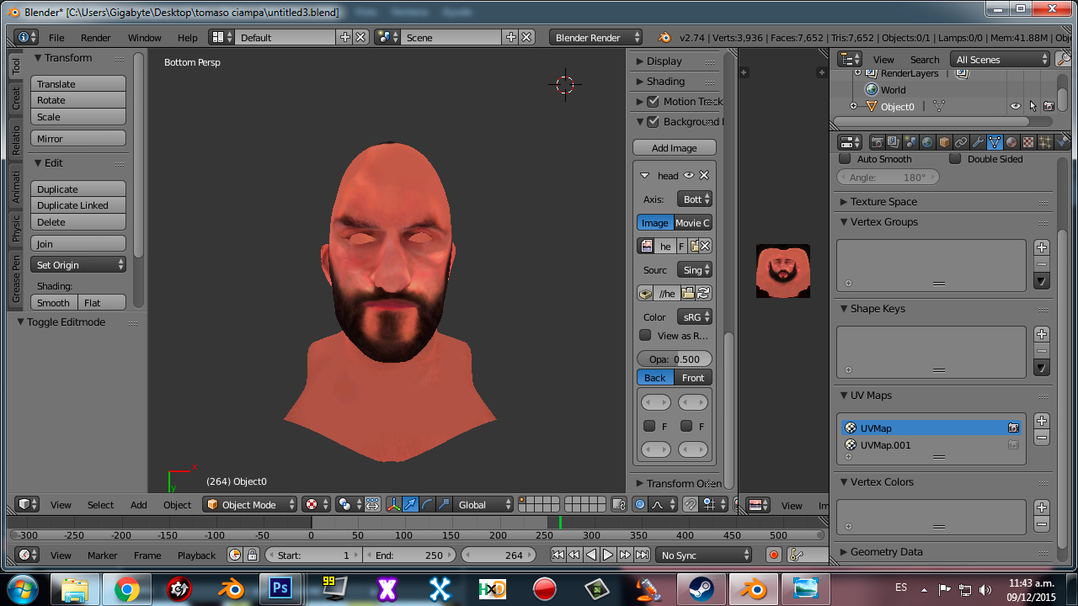Open the Object Mode dropdown
The image size is (1078, 606).
pos(250,504)
